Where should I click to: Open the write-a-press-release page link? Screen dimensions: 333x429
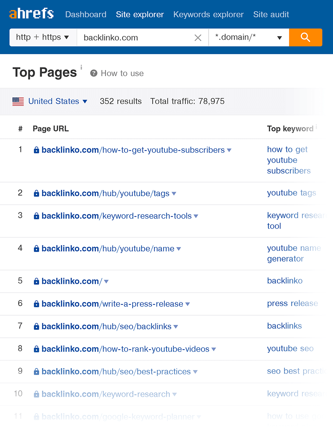(x=112, y=304)
